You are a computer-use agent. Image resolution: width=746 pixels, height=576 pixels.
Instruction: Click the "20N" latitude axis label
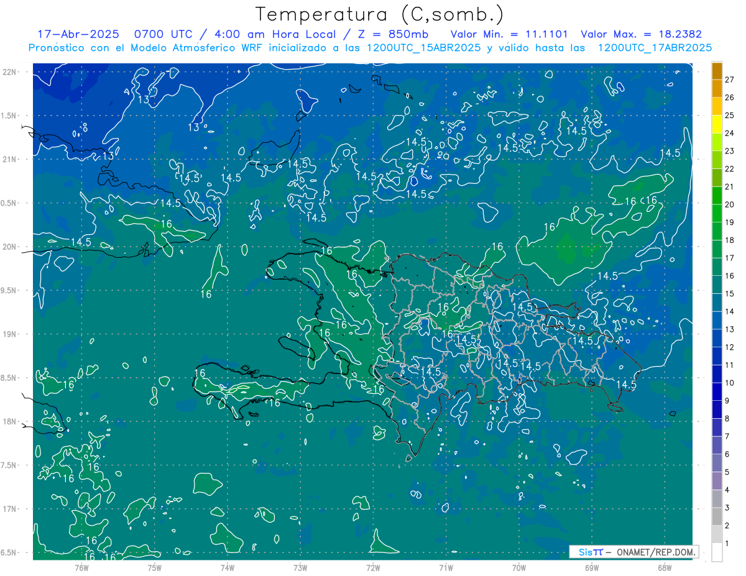click(11, 247)
